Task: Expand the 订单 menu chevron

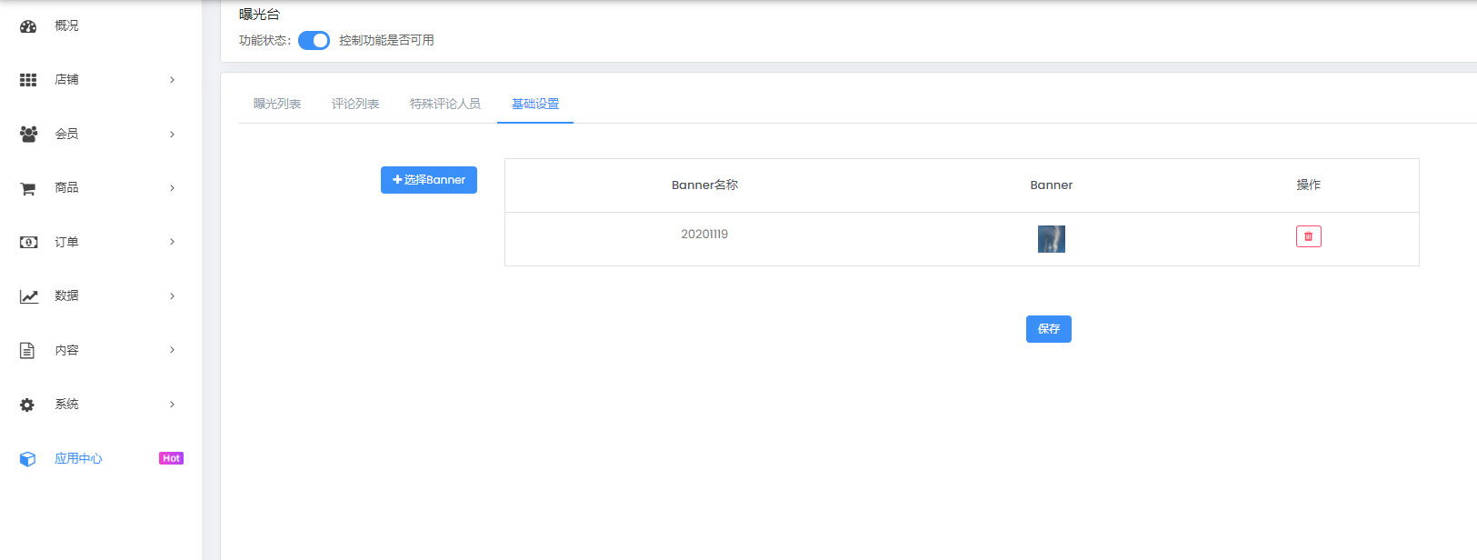Action: click(x=172, y=242)
